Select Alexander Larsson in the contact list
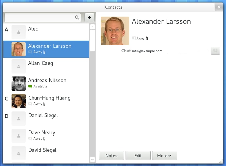Viewport: 226px width, 166px height. tap(46, 49)
